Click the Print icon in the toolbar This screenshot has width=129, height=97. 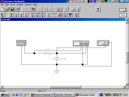click(x=17, y=9)
